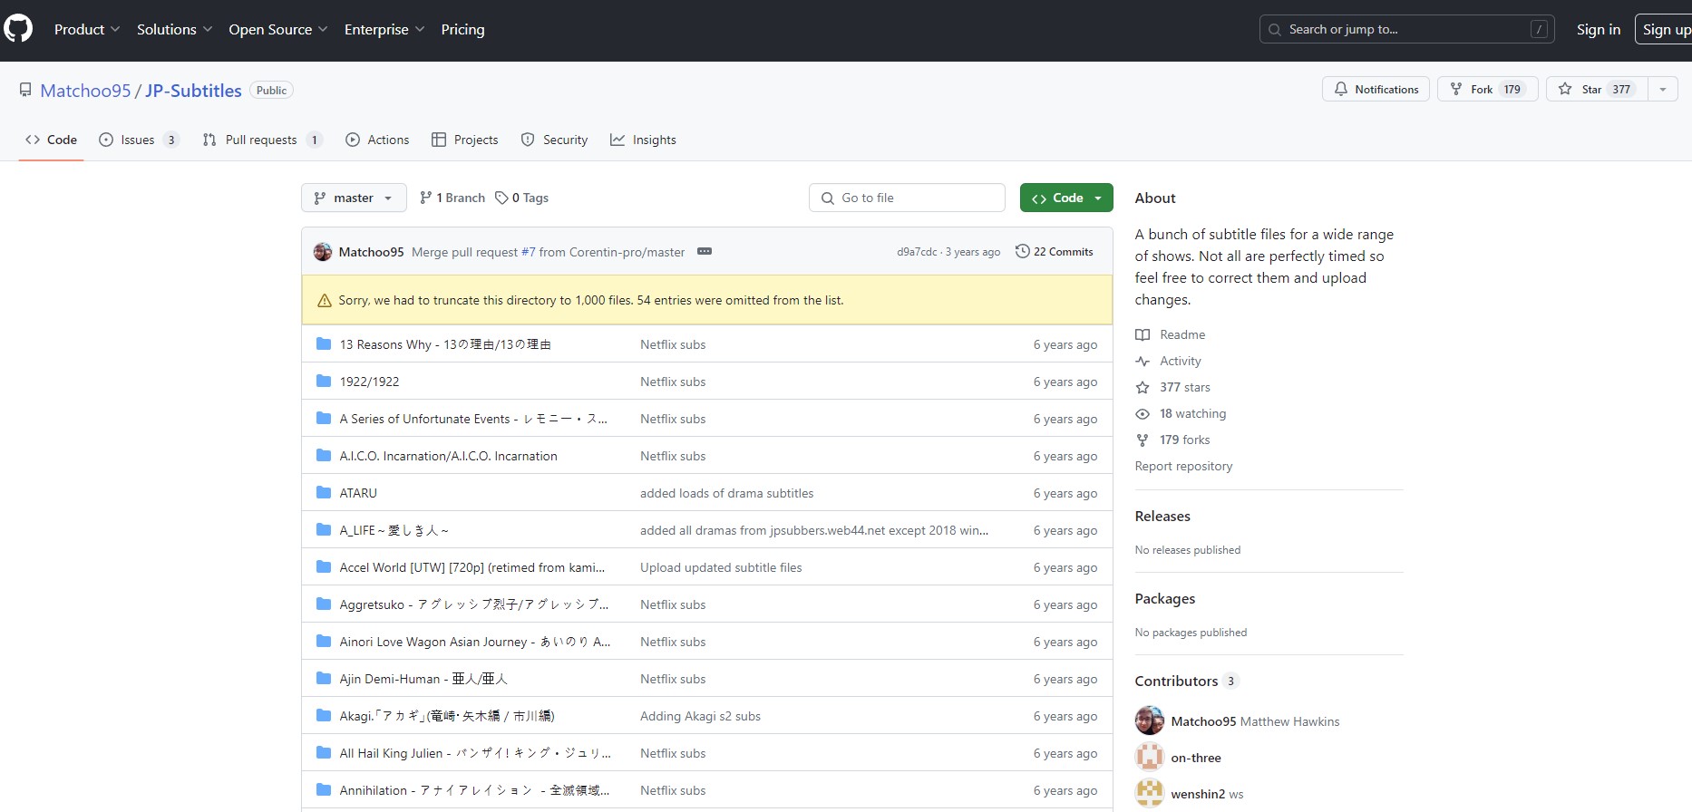Screen dimensions: 1692x812
Task: Open the JP-Subtitles repository name link
Action: [193, 90]
